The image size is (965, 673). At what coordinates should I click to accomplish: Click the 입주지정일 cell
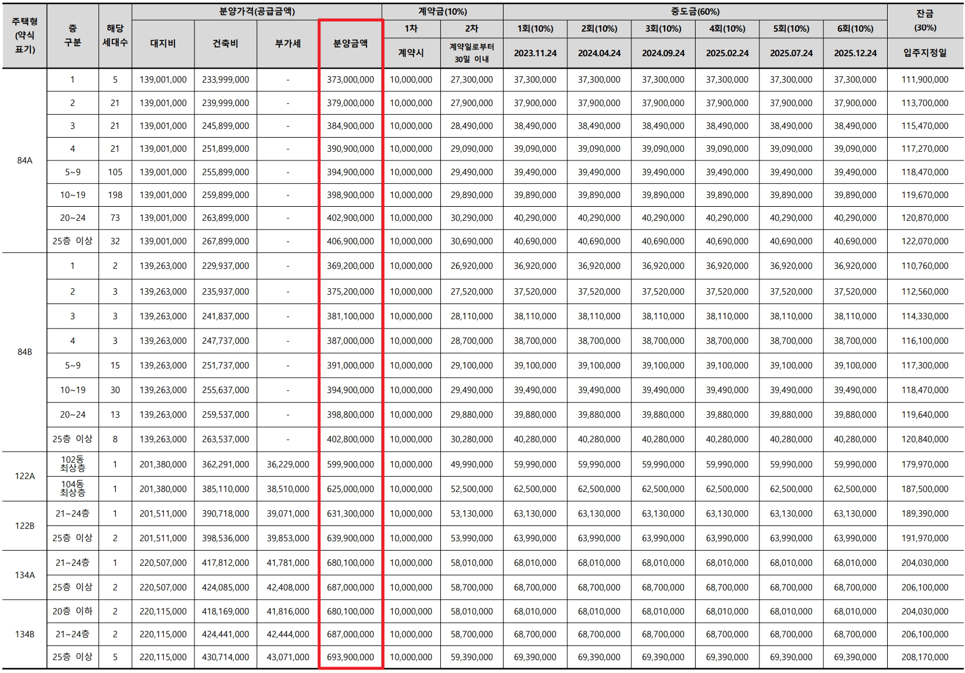[x=925, y=53]
